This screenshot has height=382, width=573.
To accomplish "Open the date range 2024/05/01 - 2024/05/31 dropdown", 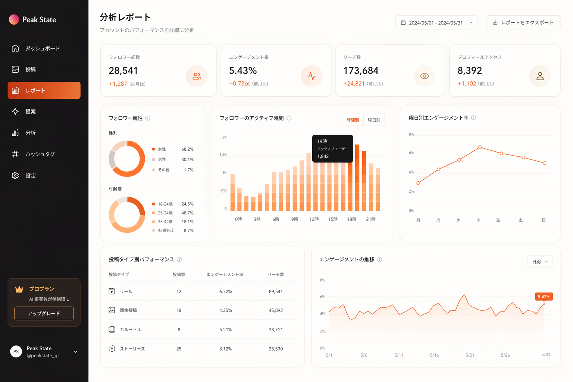I will (436, 22).
